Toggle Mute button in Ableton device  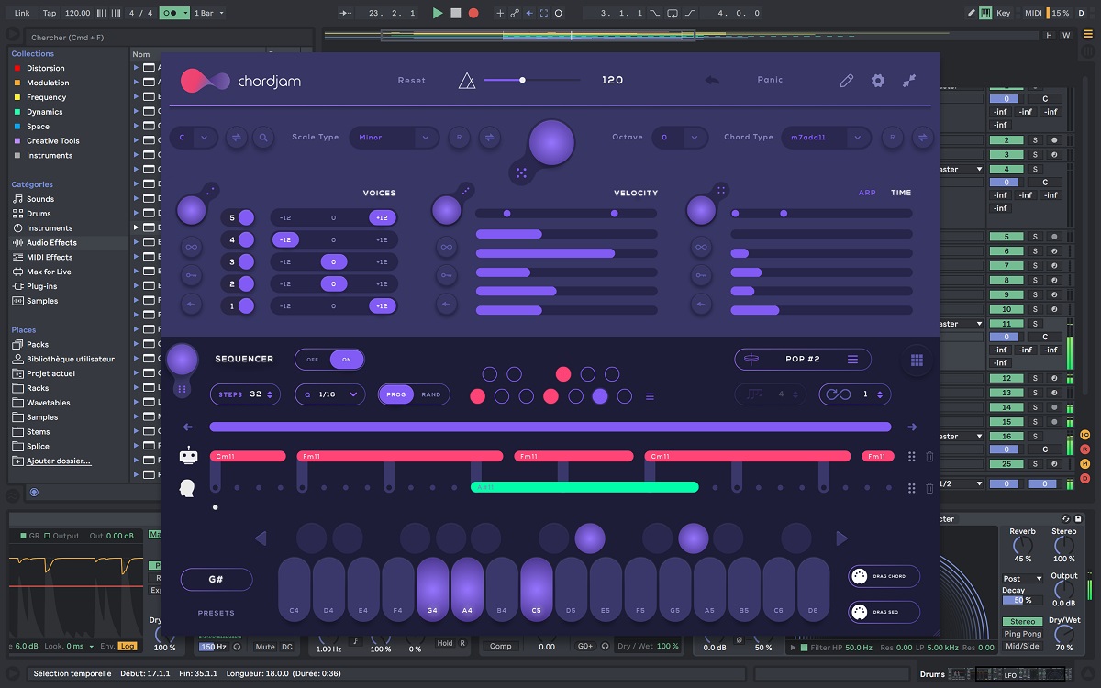tap(265, 647)
